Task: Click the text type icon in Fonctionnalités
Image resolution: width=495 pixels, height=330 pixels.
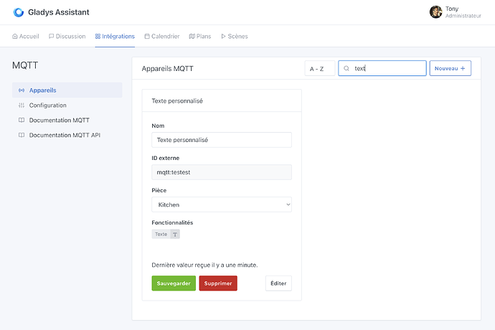Action: click(x=175, y=234)
